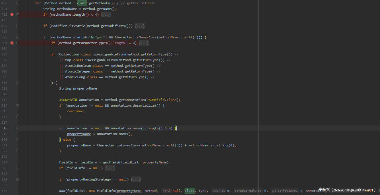Click the fold marker in gutter at line 510
Viewport: 380px width, 195px height.
(x=18, y=83)
